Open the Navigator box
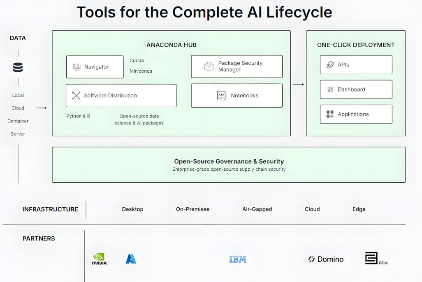 click(95, 67)
